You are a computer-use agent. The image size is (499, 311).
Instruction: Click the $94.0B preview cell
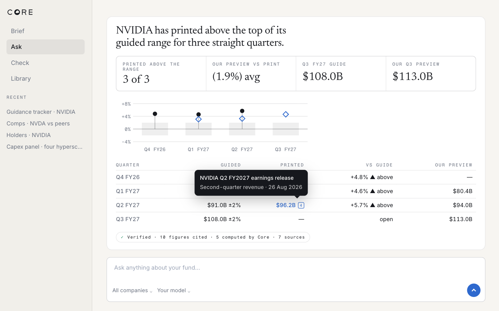click(x=463, y=205)
